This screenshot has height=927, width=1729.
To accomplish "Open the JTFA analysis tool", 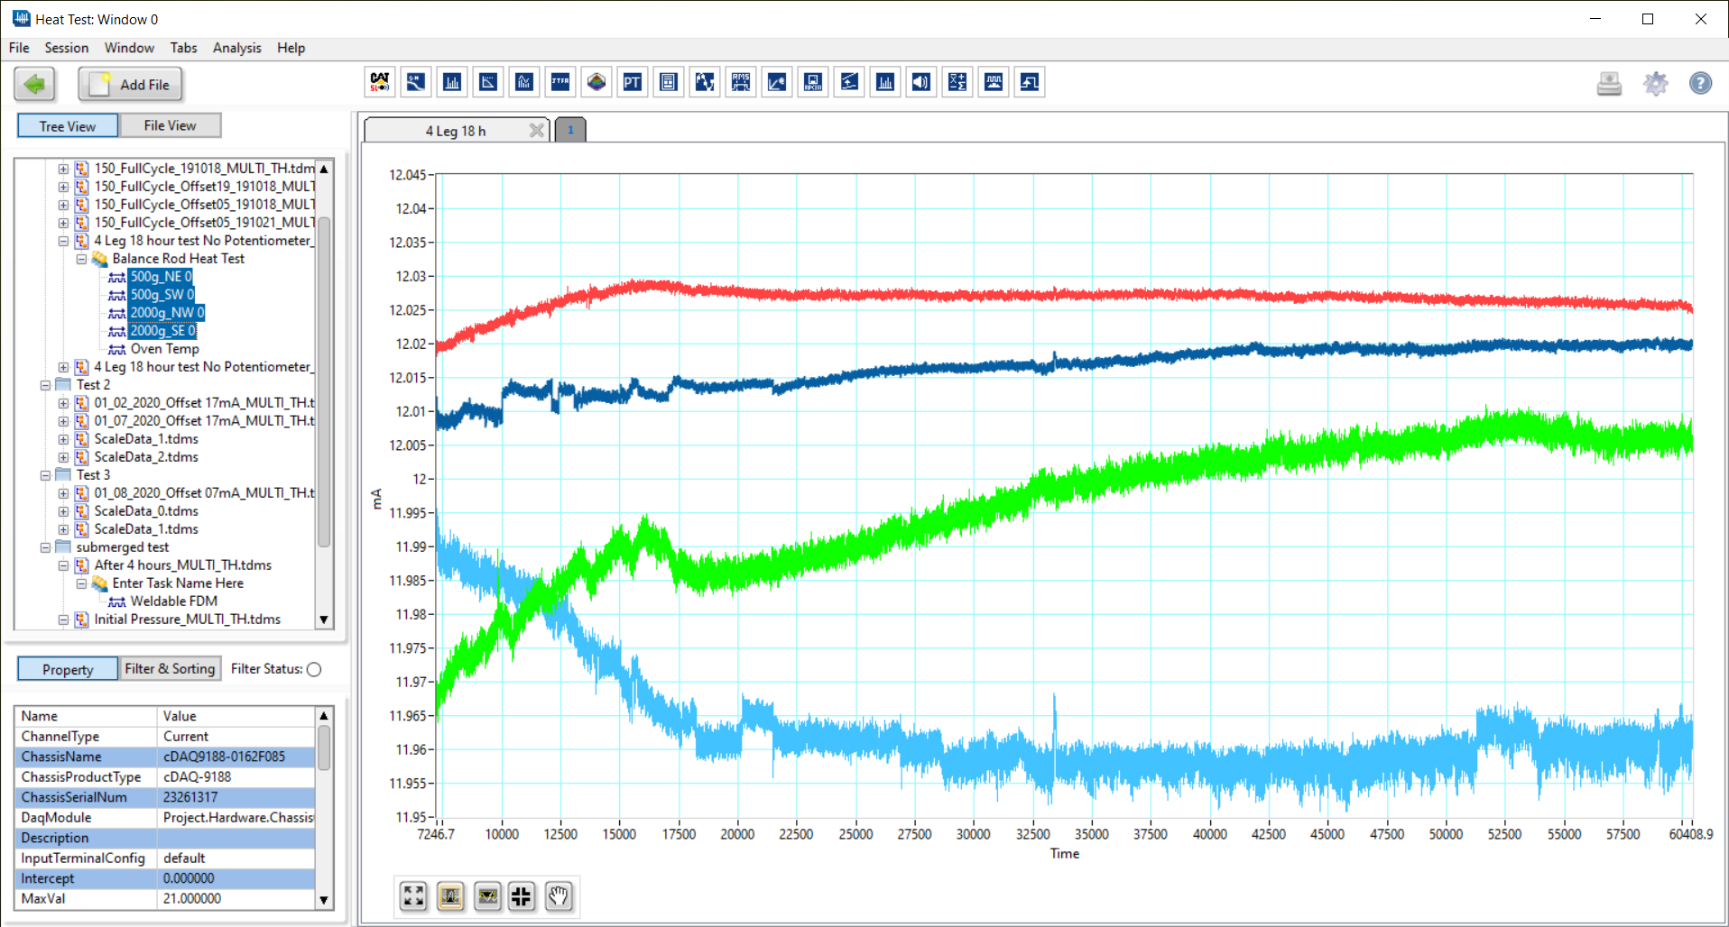I will pyautogui.click(x=560, y=82).
